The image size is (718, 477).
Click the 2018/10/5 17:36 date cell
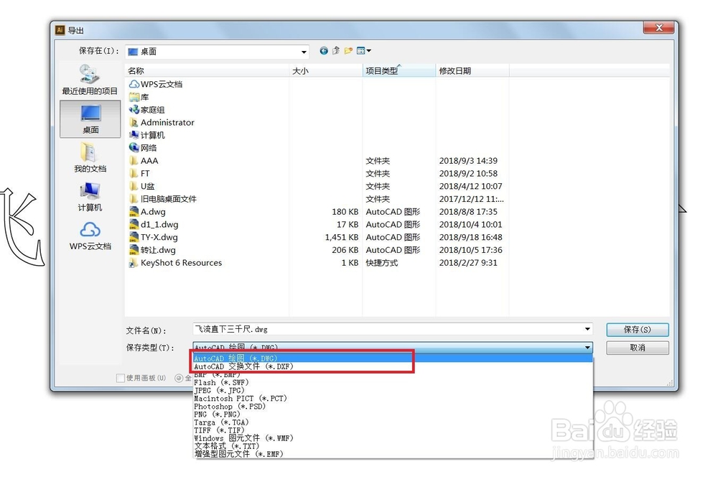click(470, 250)
